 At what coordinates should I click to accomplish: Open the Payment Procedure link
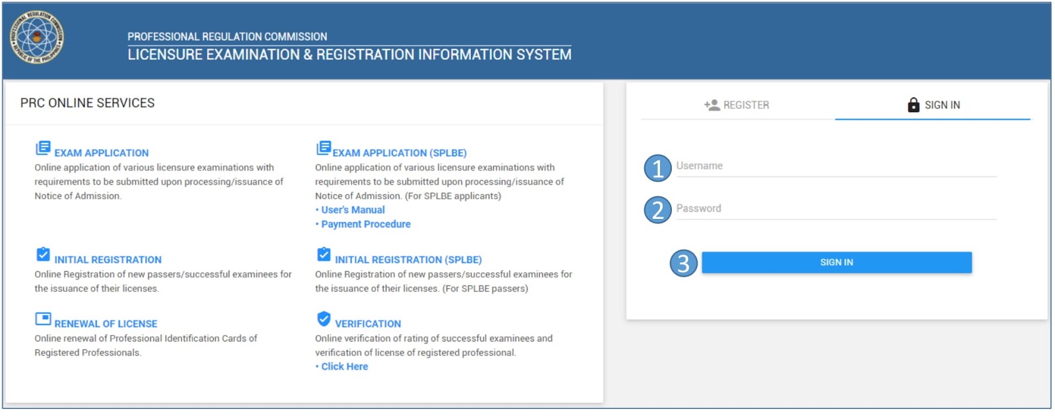(366, 225)
